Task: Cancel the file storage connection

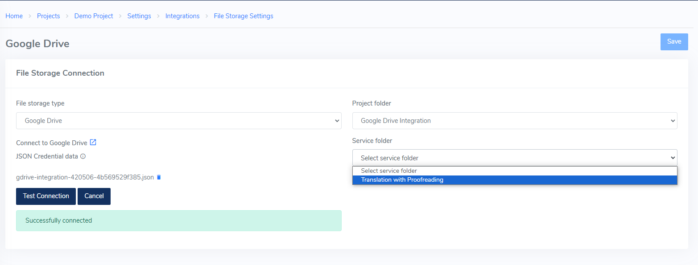Action: 94,196
